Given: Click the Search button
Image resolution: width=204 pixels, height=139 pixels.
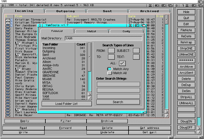Looking at the screenshot, I should click(x=118, y=102).
